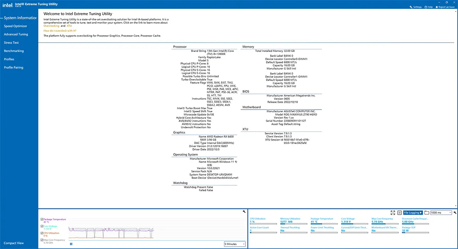
Task: Toggle the Core Voltage checkbox
Action: 42,226
